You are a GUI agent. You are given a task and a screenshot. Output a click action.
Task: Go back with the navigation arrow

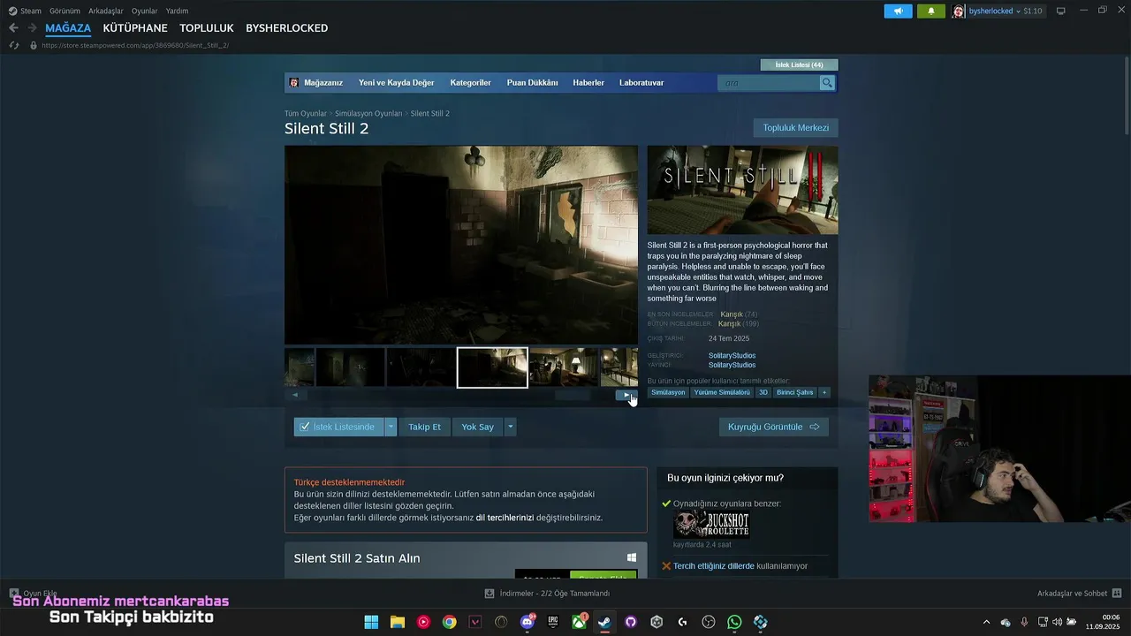13,28
